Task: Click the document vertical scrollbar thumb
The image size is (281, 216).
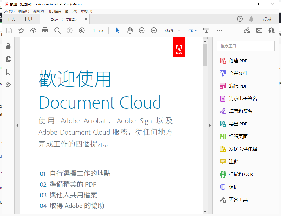Action: pos(205,55)
